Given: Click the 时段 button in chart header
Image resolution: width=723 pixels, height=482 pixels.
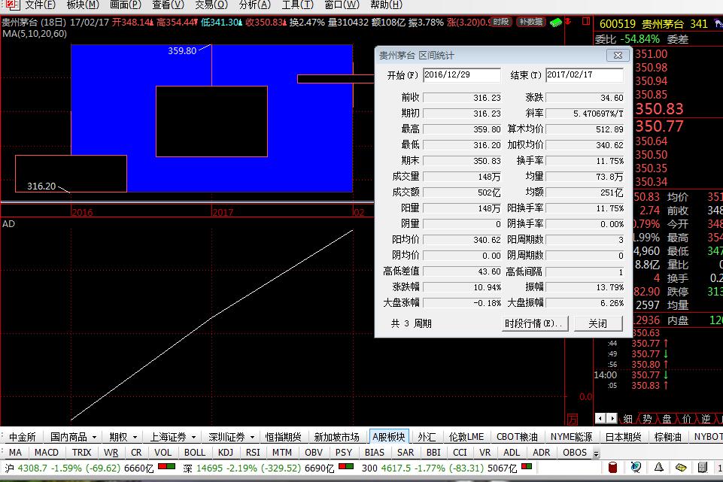Looking at the screenshot, I should tap(501, 22).
